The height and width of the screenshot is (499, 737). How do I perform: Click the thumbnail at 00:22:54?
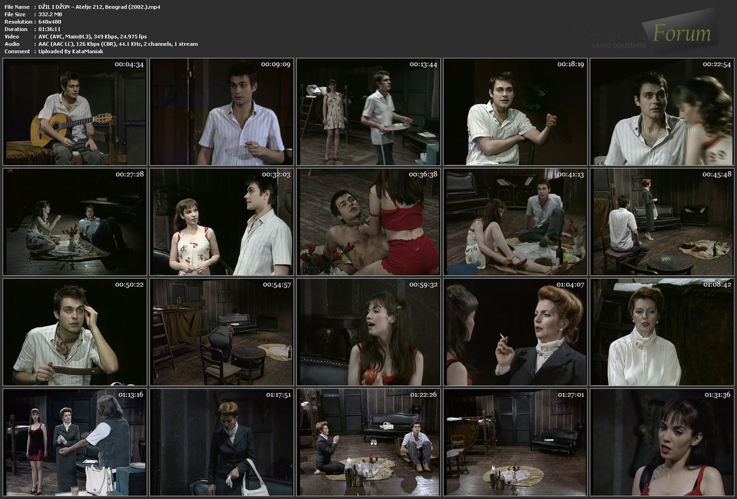(661, 112)
